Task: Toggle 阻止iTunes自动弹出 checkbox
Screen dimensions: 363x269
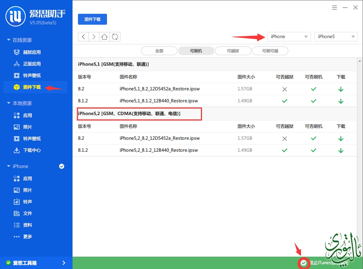Action: click(304, 263)
